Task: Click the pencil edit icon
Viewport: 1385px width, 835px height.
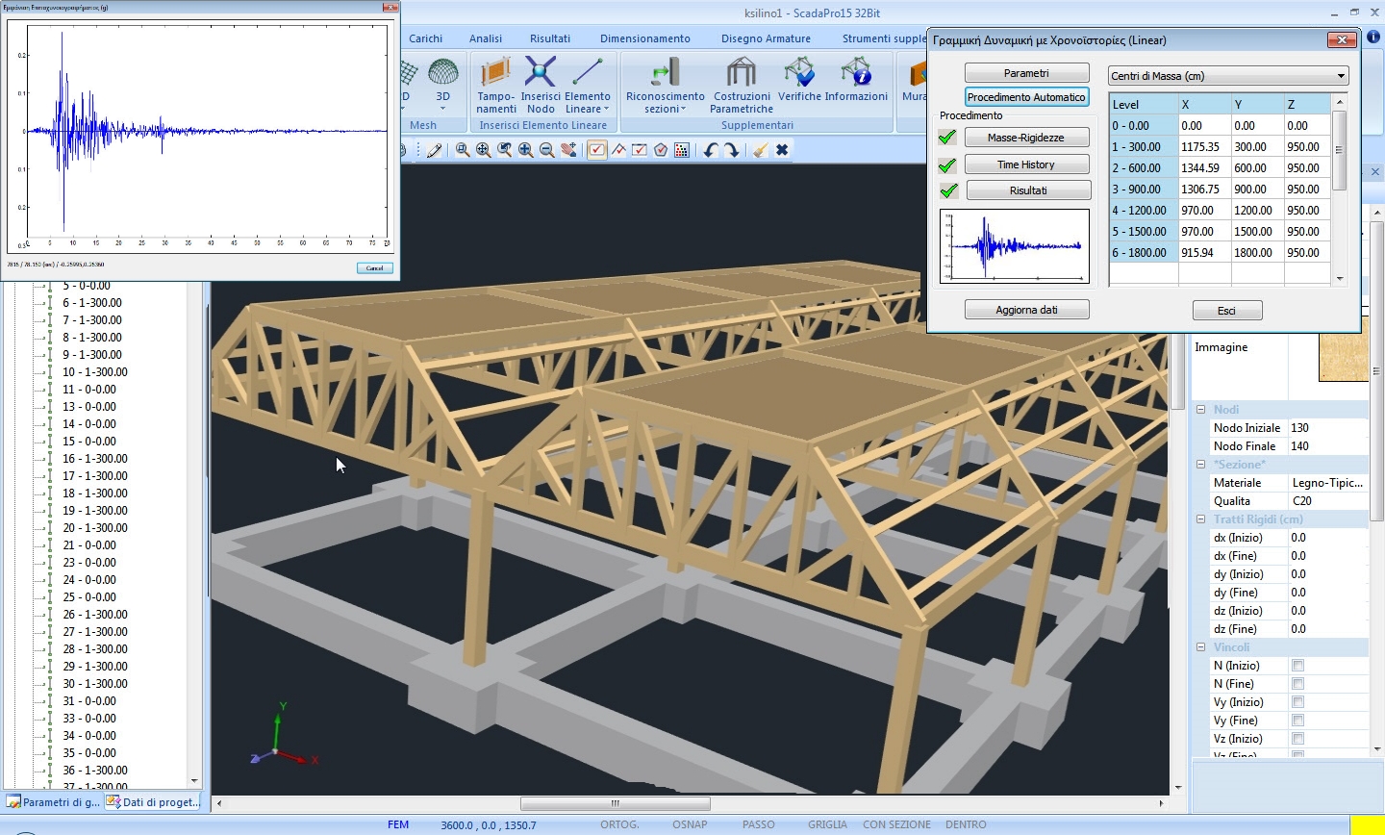Action: [435, 150]
